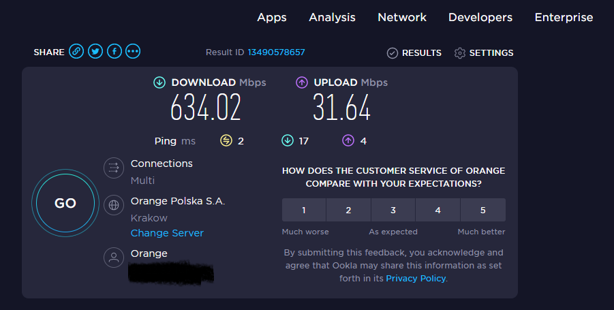Click the Connections multi icon
The width and height of the screenshot is (614, 310).
pos(114,168)
